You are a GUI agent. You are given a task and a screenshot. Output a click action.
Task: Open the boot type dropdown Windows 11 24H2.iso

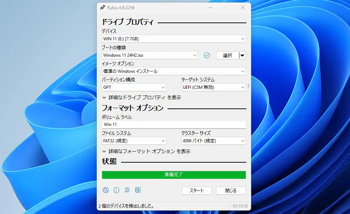(150, 55)
